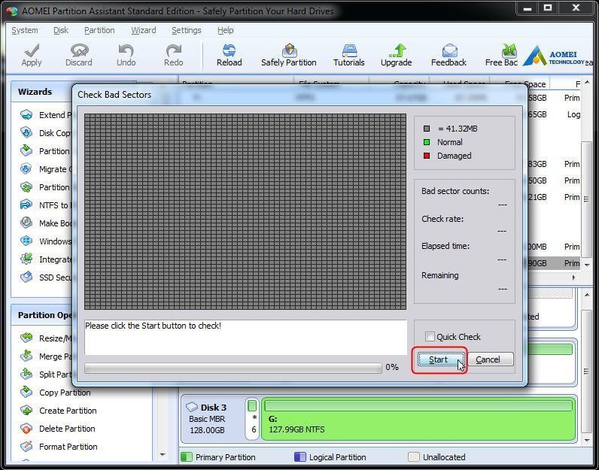Enable the Quick Check checkbox
The width and height of the screenshot is (599, 470).
(430, 337)
